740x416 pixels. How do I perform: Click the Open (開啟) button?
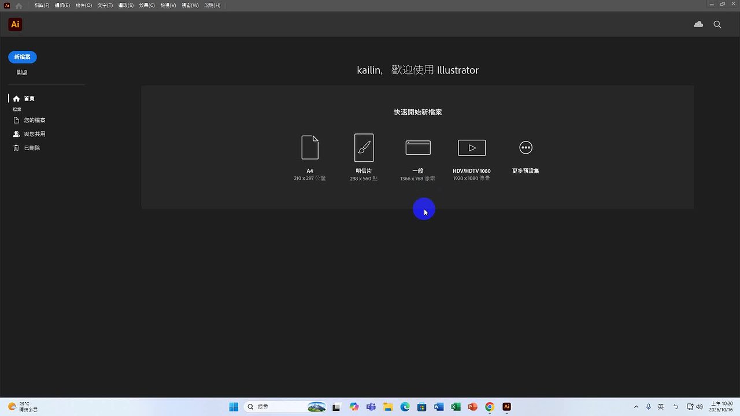tap(22, 72)
